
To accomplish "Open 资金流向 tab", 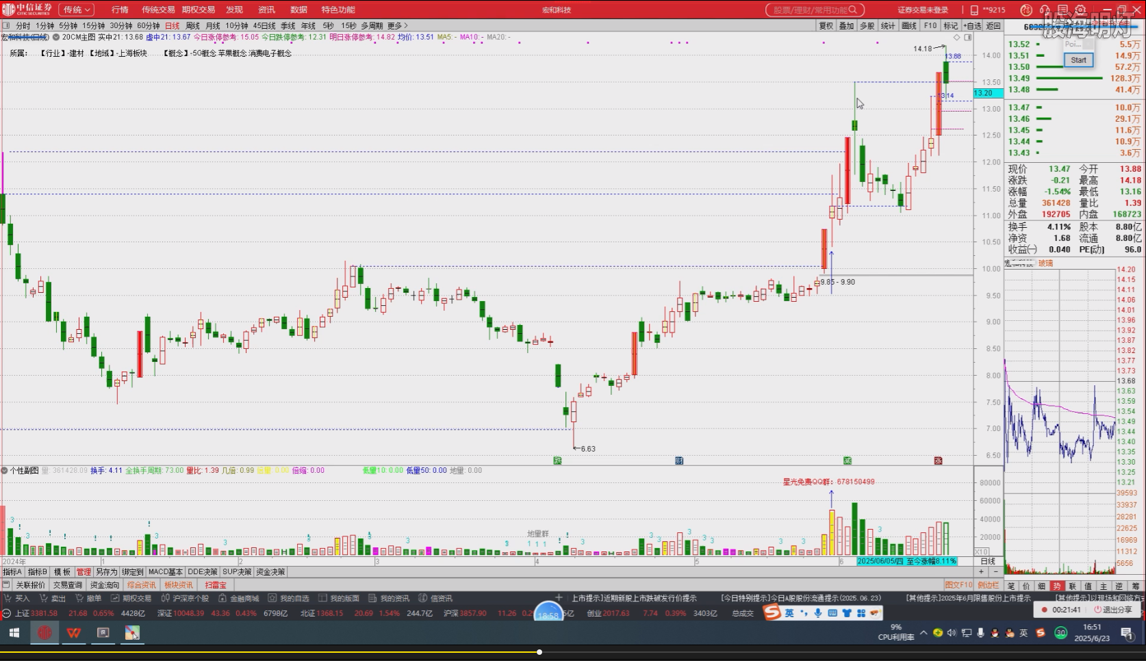I will 104,585.
